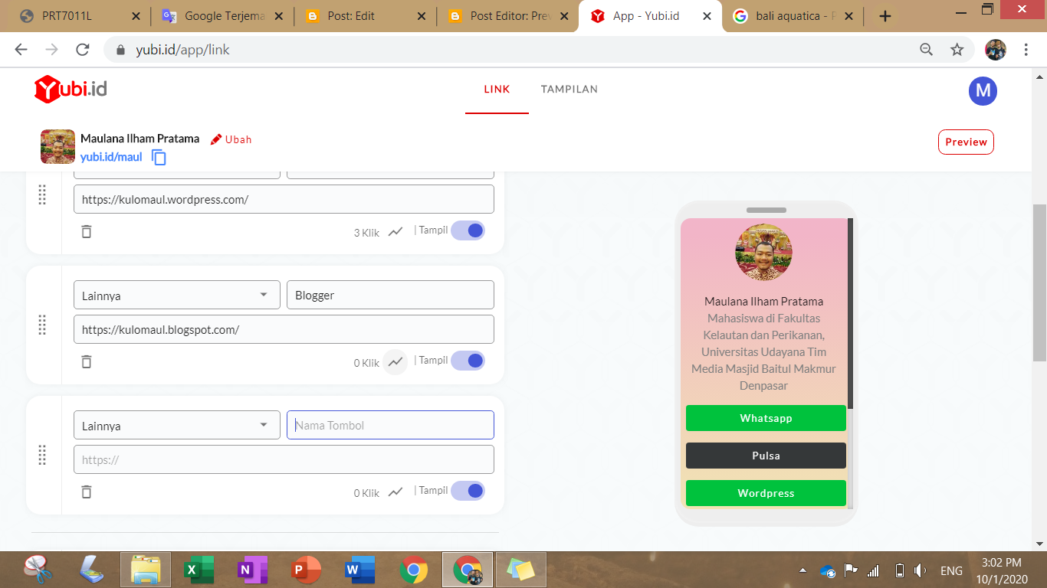
Task: Switch to Post Editor: Preview browser tab
Action: [507, 16]
